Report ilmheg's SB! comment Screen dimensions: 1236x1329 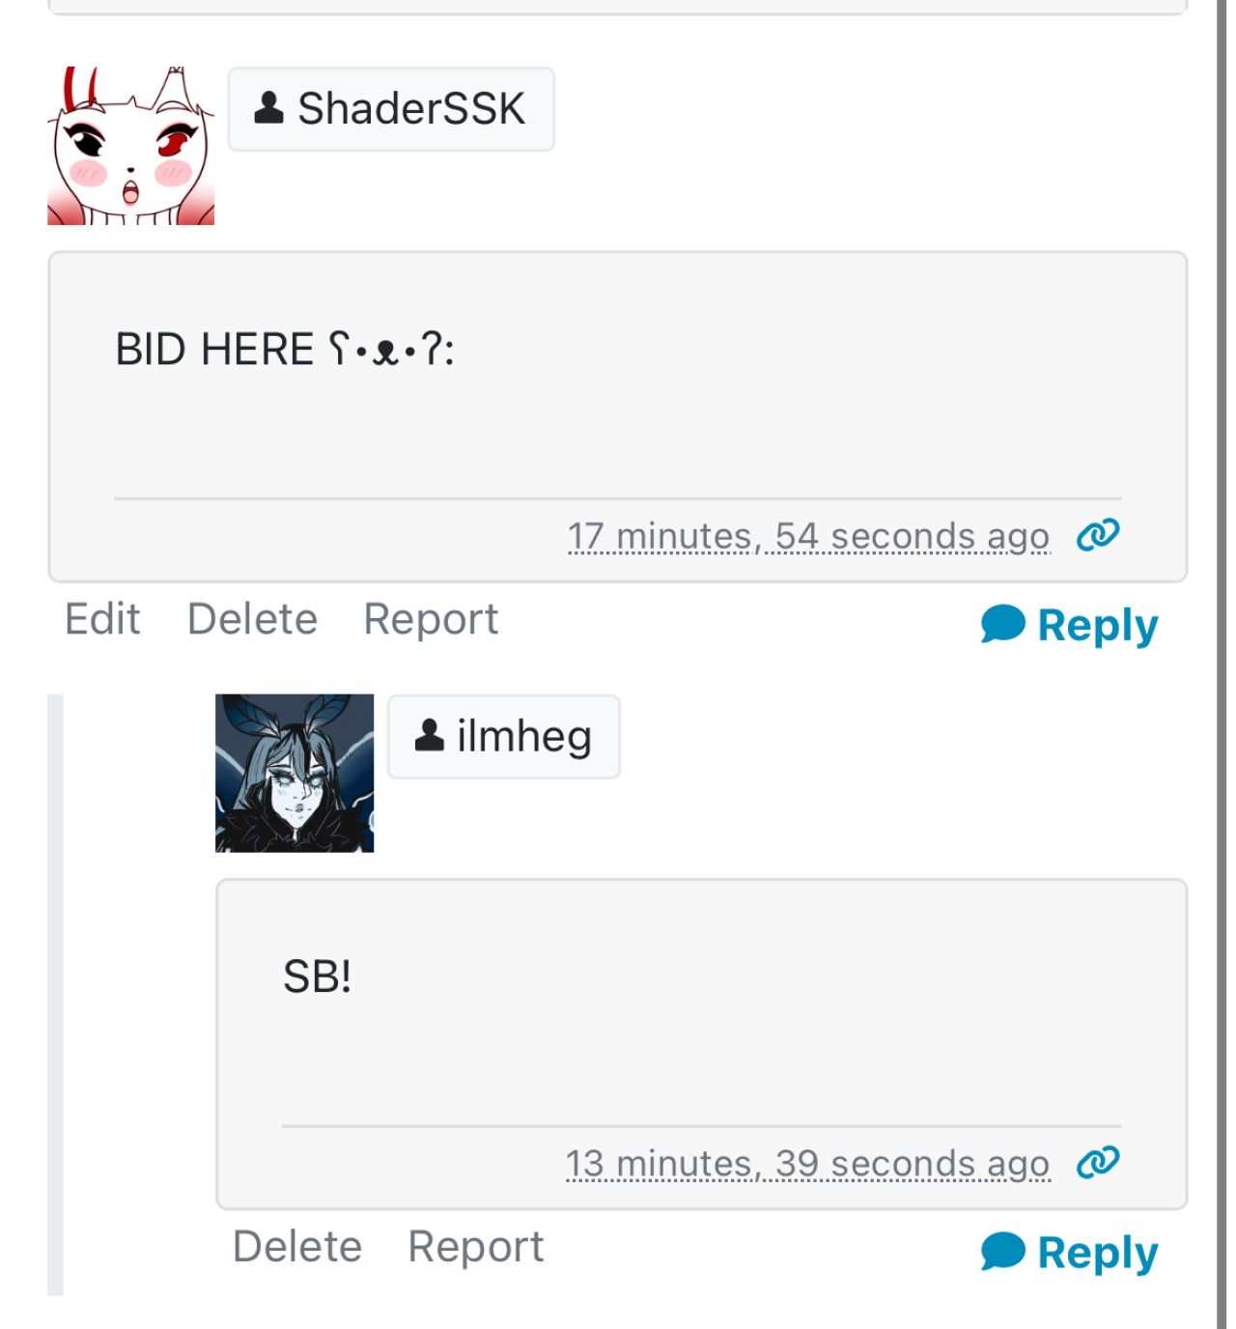click(475, 1247)
